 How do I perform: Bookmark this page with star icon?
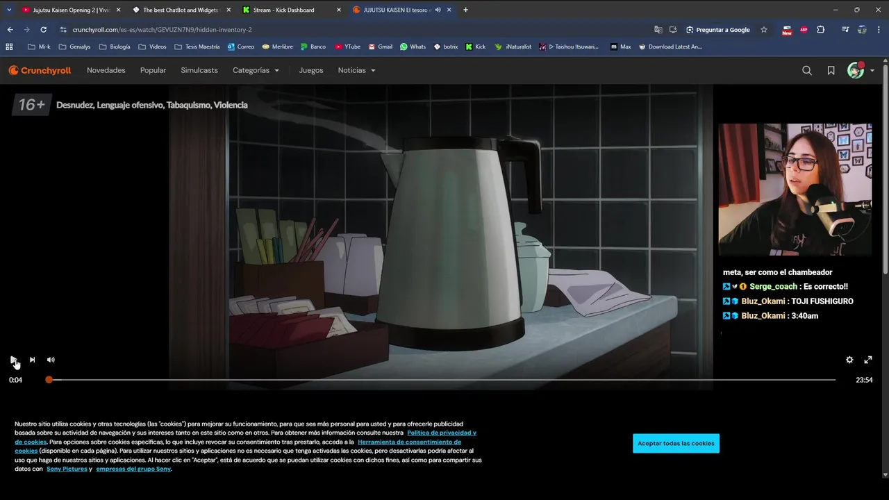click(x=764, y=30)
